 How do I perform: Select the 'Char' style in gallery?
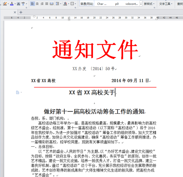[102, 4]
